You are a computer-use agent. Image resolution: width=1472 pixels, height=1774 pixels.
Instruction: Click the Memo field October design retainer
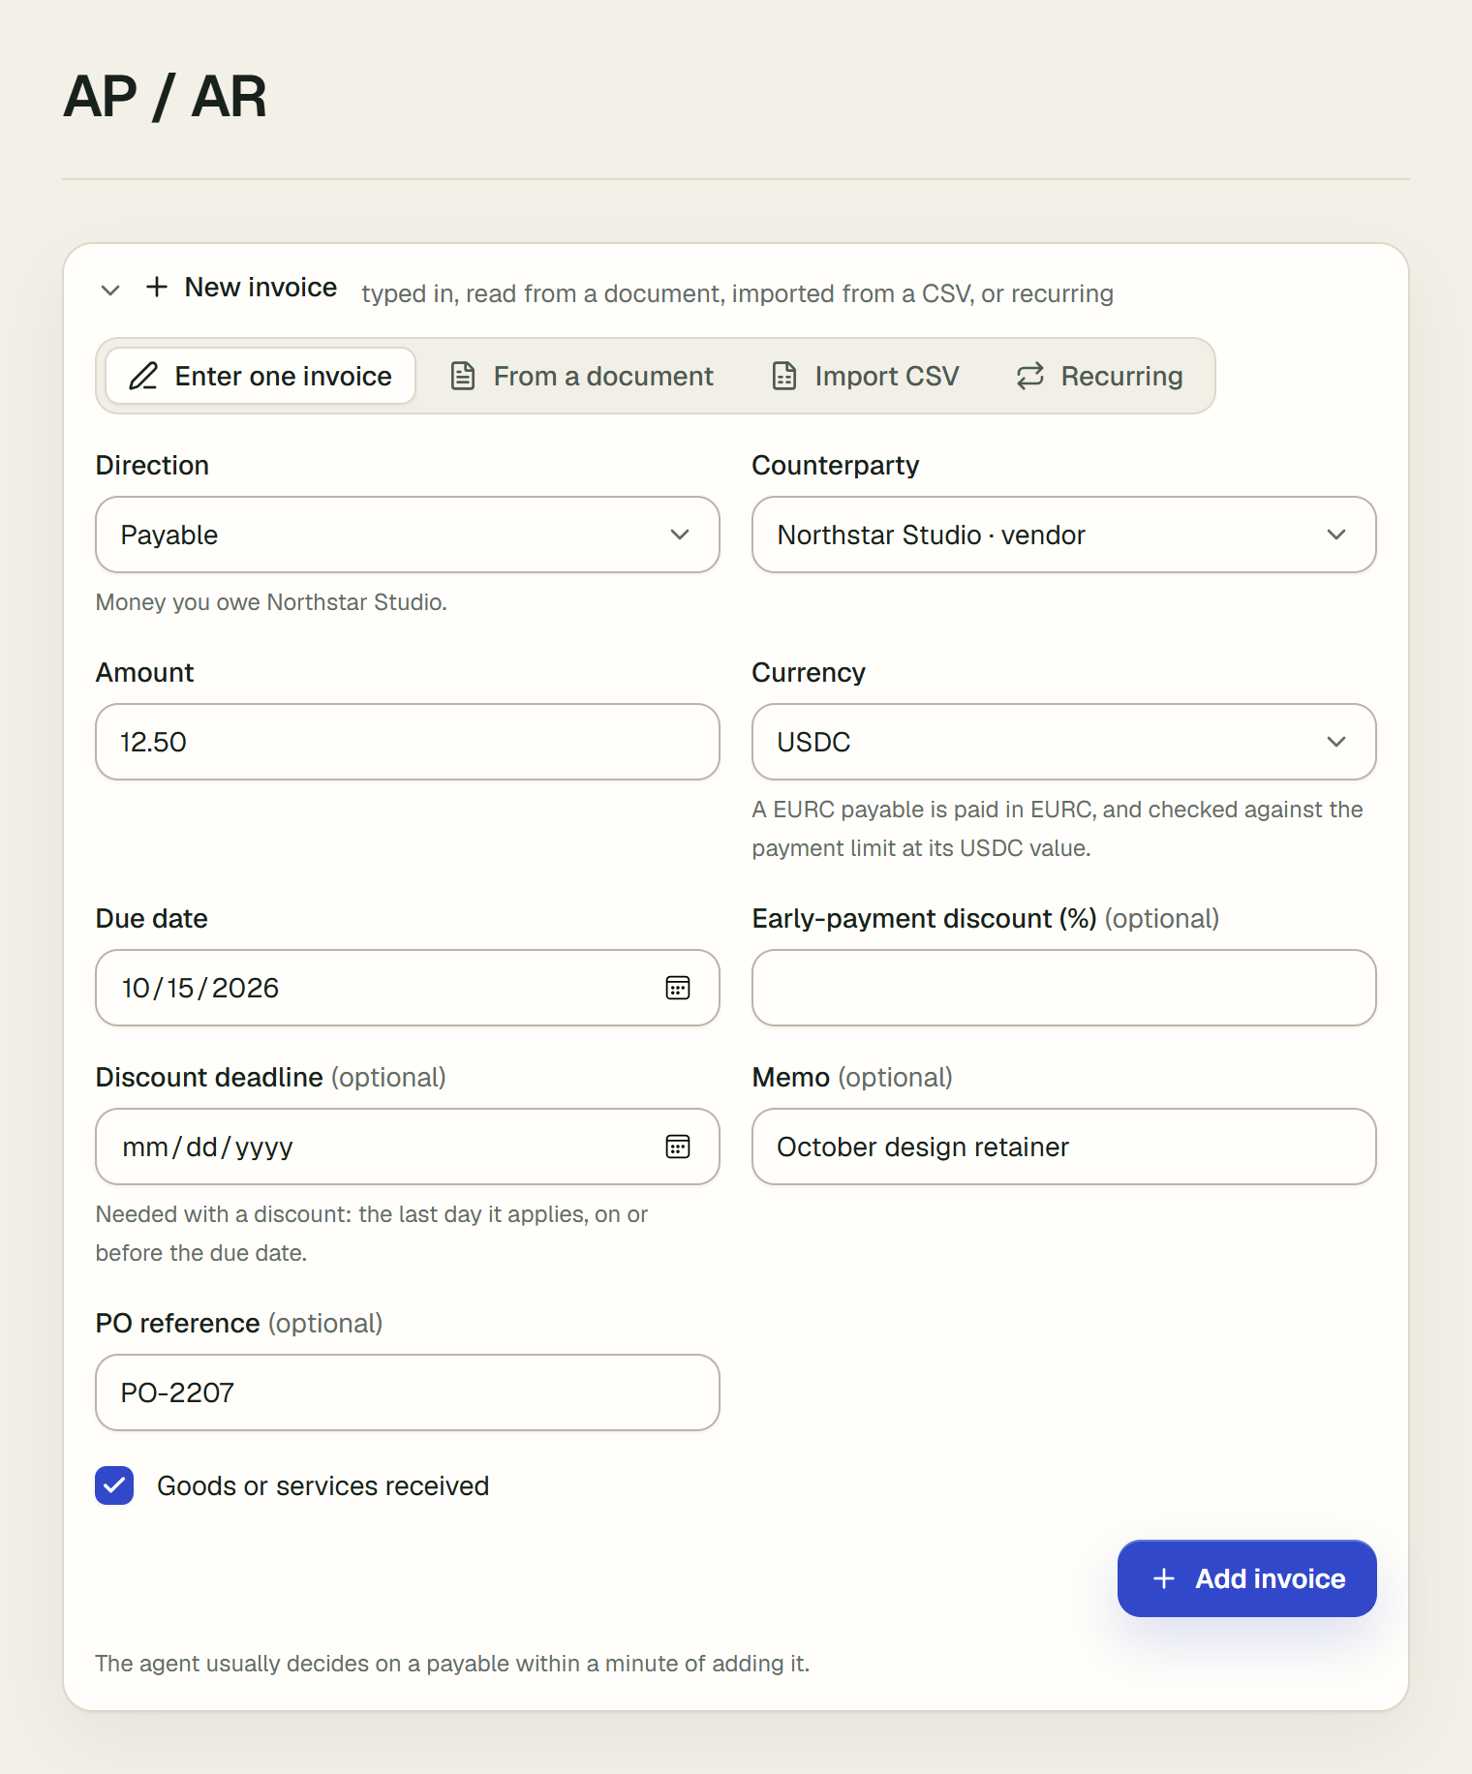click(x=1064, y=1147)
